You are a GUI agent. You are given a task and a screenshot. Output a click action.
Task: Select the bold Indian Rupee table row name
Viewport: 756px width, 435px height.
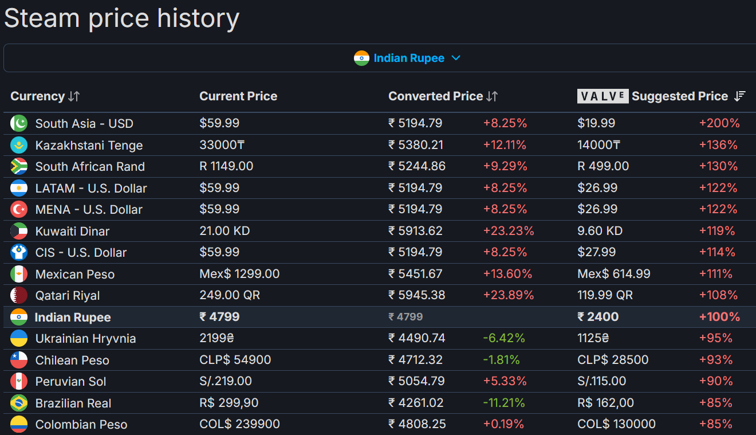(73, 318)
